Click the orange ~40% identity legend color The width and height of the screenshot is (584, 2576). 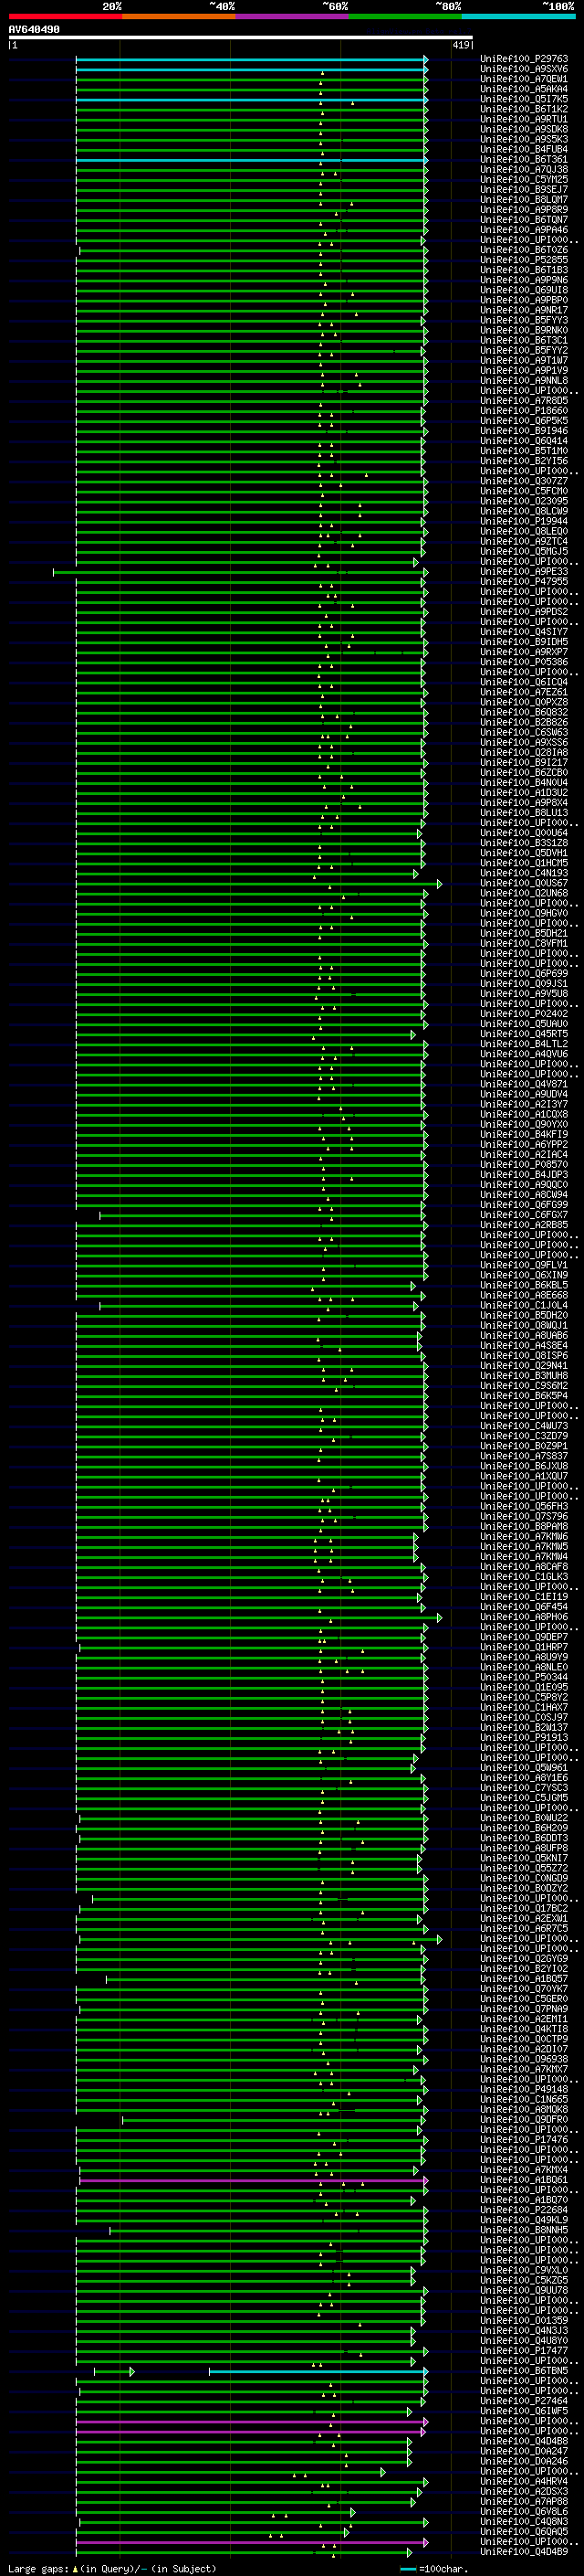pyautogui.click(x=179, y=16)
